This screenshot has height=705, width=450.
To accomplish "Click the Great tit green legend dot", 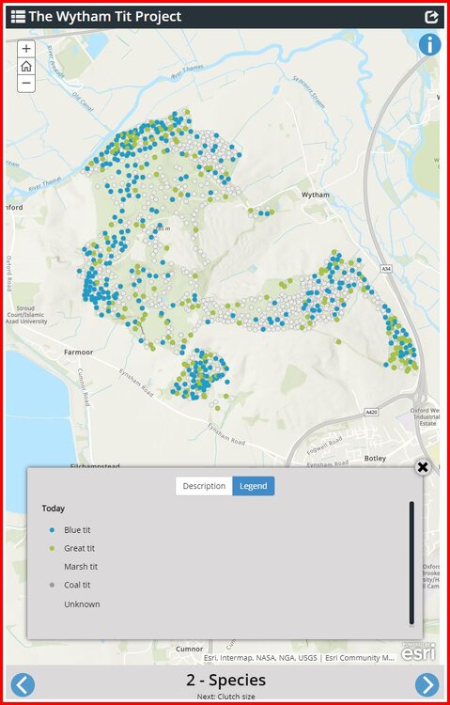I will 52,549.
